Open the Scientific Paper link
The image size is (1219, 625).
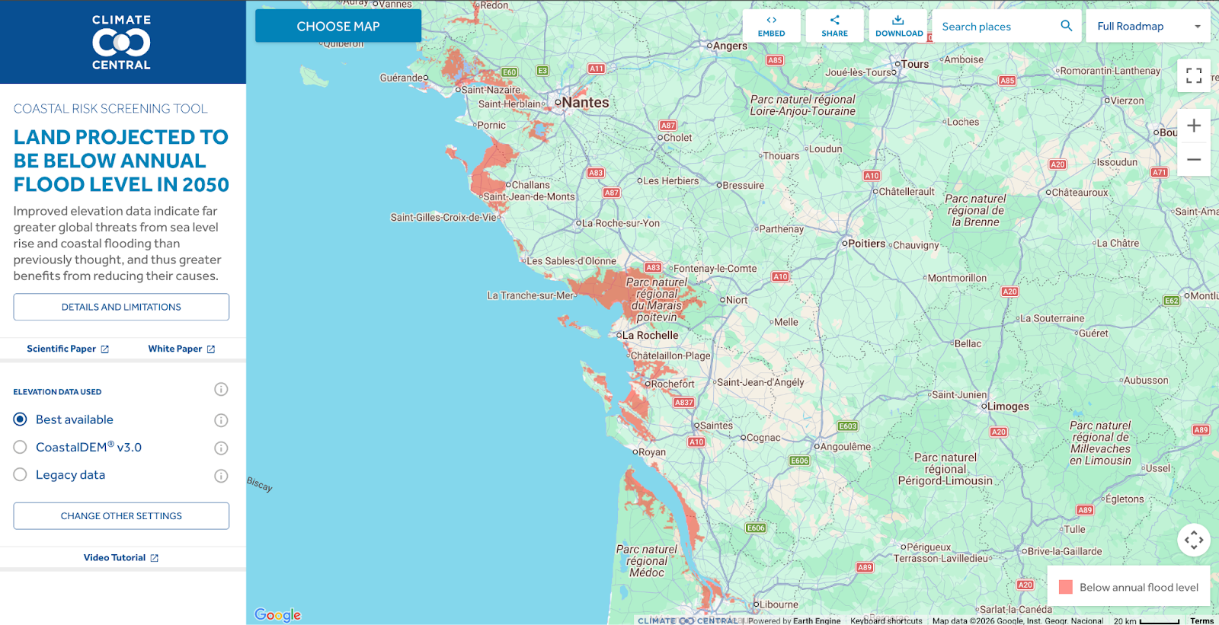tap(68, 349)
